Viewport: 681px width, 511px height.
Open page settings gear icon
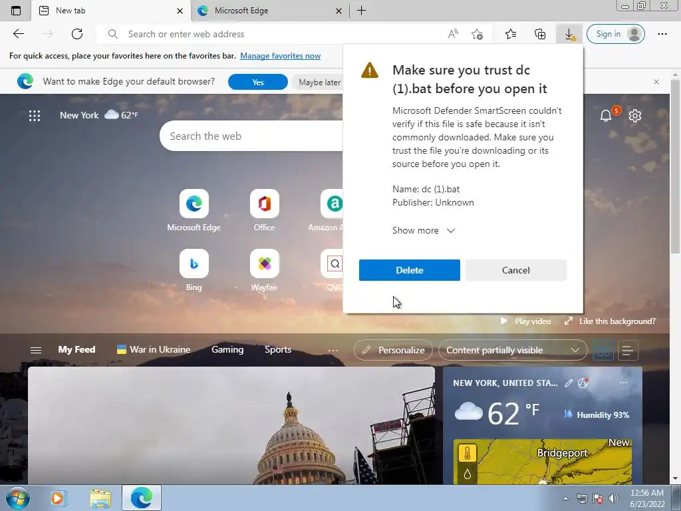tap(635, 116)
